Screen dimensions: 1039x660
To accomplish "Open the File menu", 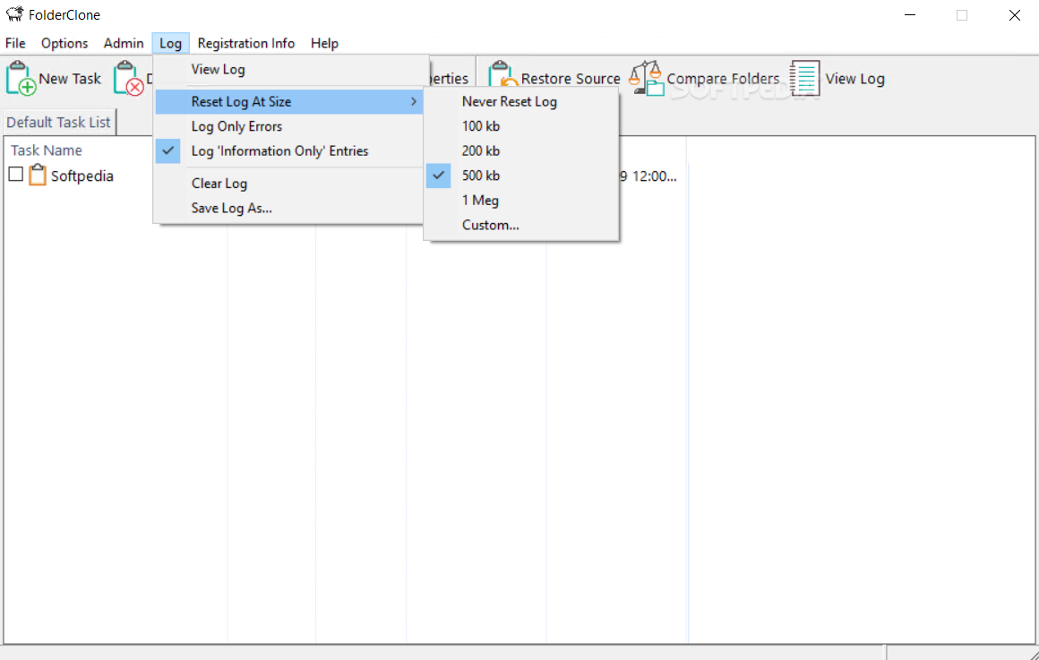I will click(x=15, y=43).
